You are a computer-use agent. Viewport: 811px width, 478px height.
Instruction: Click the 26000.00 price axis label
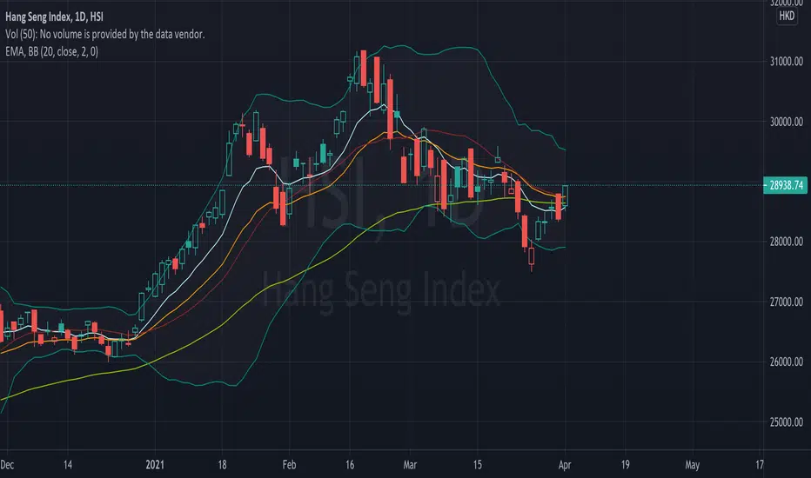[x=786, y=362]
